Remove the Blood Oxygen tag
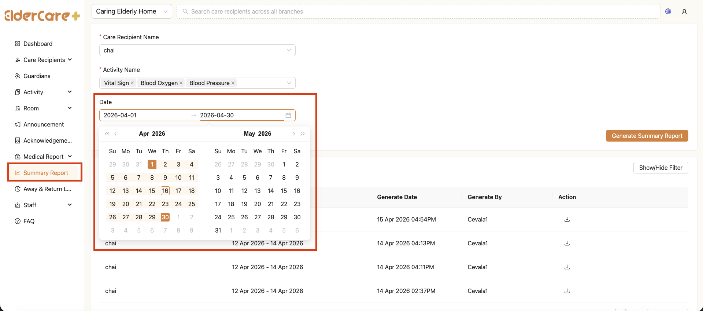 [x=181, y=83]
